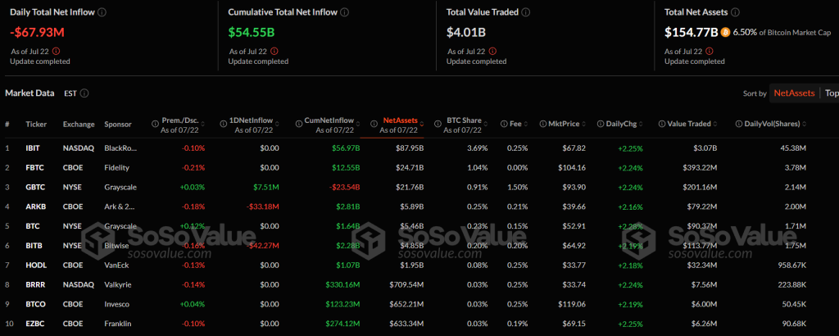
Task: Select the NetAssets sort-by tab
Action: click(794, 93)
